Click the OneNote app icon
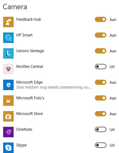Screen dimensions: 119x153 click(8, 132)
